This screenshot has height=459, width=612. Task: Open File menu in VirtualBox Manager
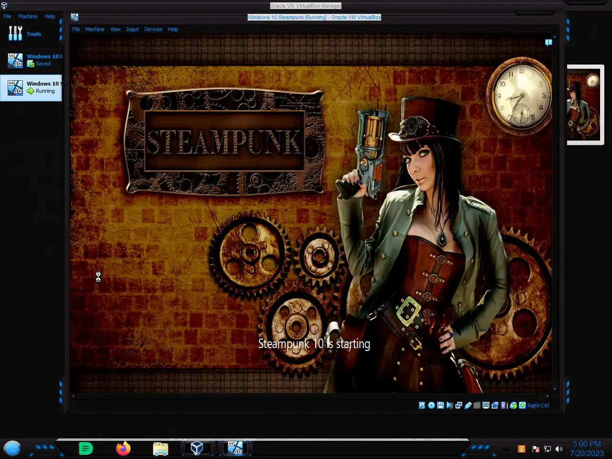click(7, 16)
